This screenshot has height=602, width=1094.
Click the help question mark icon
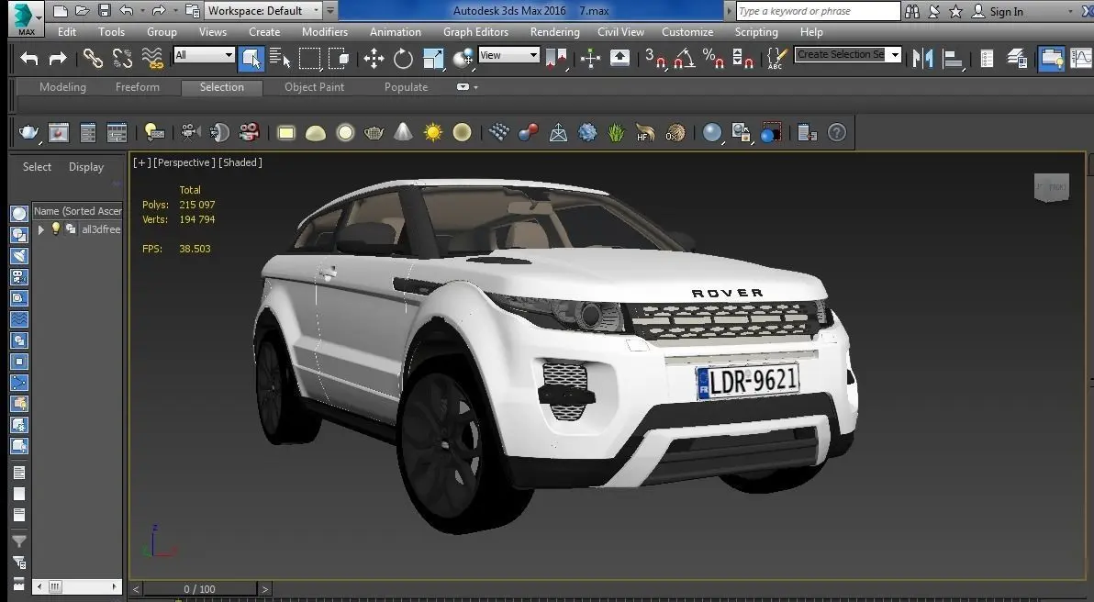[x=836, y=132]
